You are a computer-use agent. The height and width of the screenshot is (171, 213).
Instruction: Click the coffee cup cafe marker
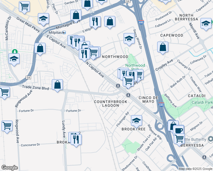[179, 131]
